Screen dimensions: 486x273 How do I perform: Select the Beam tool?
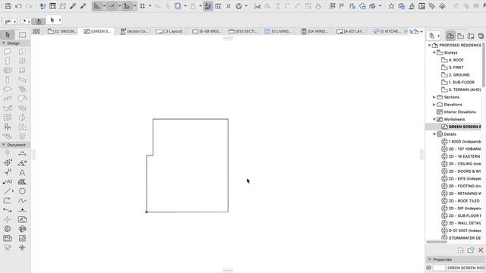(x=22, y=80)
